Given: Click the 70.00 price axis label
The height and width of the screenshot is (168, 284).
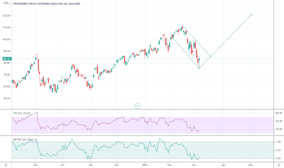Looking at the screenshot, I should point(6,75).
